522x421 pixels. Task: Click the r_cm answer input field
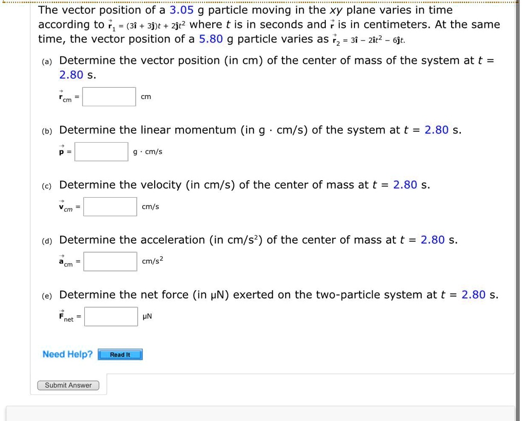coord(109,96)
